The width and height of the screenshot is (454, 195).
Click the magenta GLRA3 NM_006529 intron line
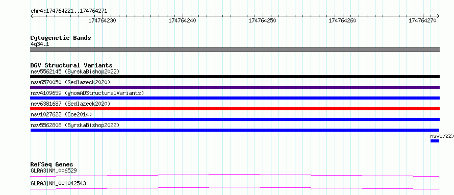pos(235,175)
